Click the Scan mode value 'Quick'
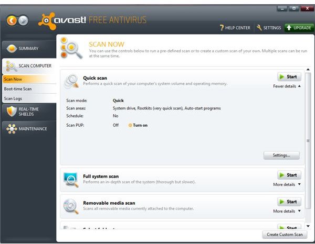This screenshot has height=244, width=315. 118,101
